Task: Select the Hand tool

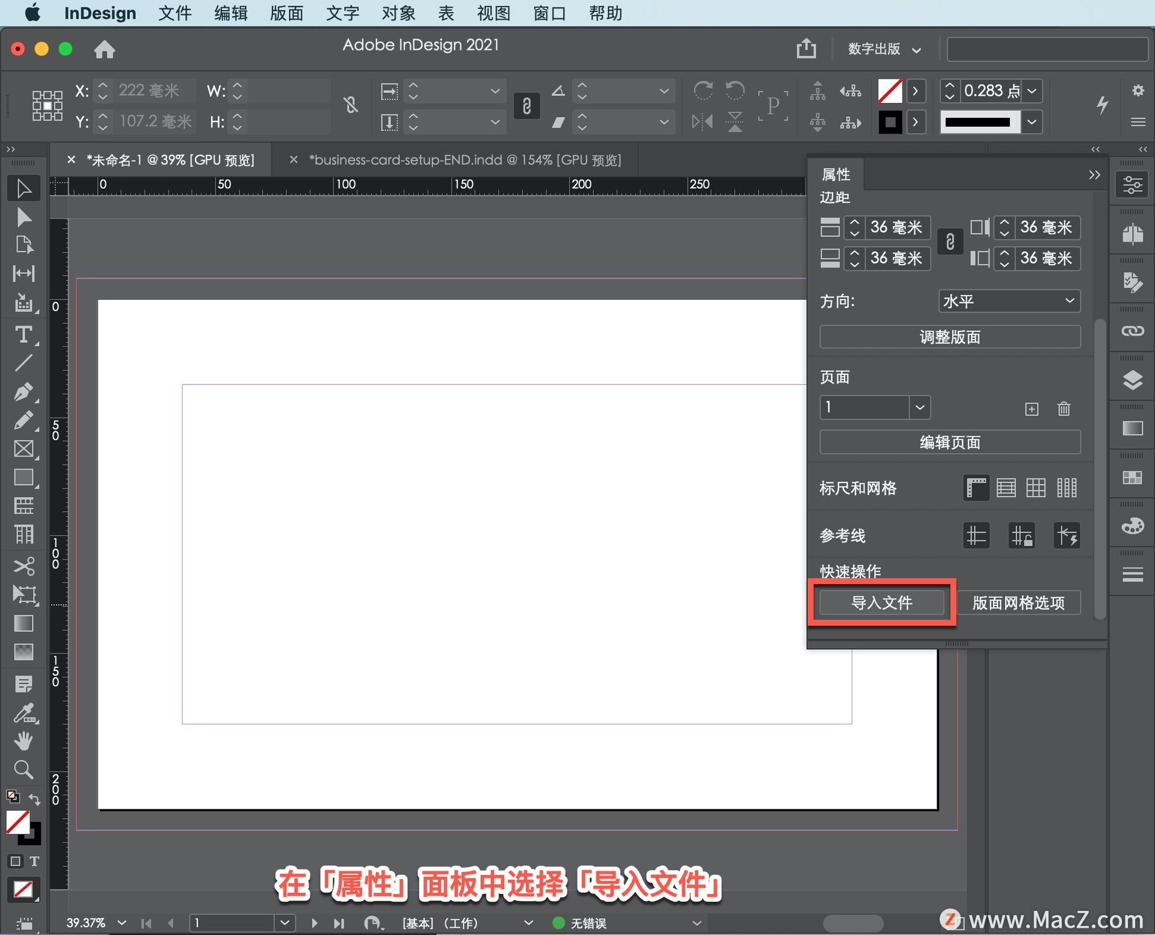Action: click(x=23, y=741)
